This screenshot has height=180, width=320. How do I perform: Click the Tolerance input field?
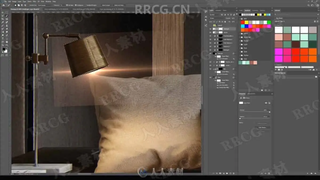62,5
